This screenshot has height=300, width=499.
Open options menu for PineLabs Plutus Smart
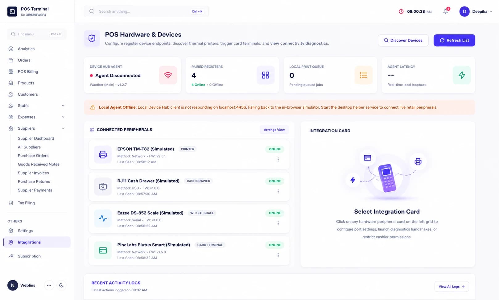click(278, 255)
